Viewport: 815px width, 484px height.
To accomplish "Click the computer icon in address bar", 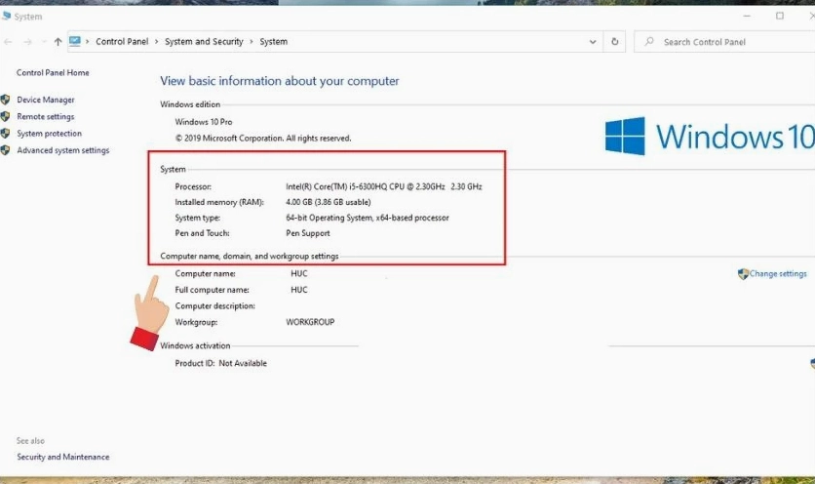I will click(x=75, y=41).
